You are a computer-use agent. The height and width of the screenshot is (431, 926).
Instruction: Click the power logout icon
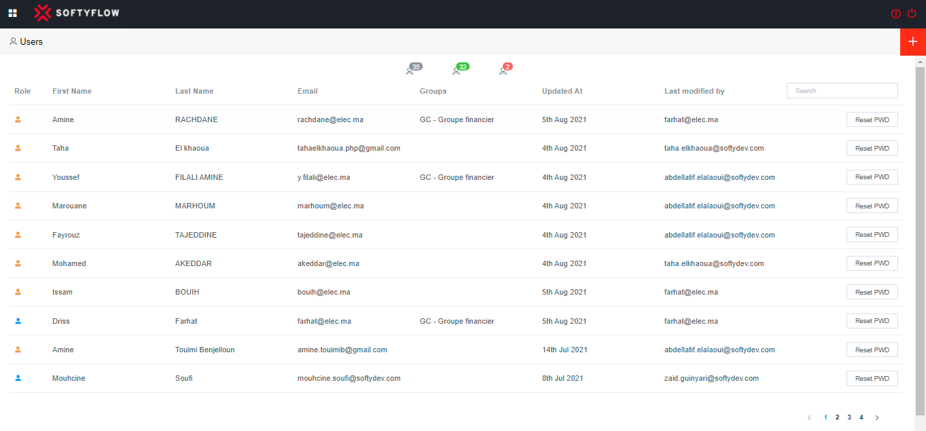coord(912,14)
